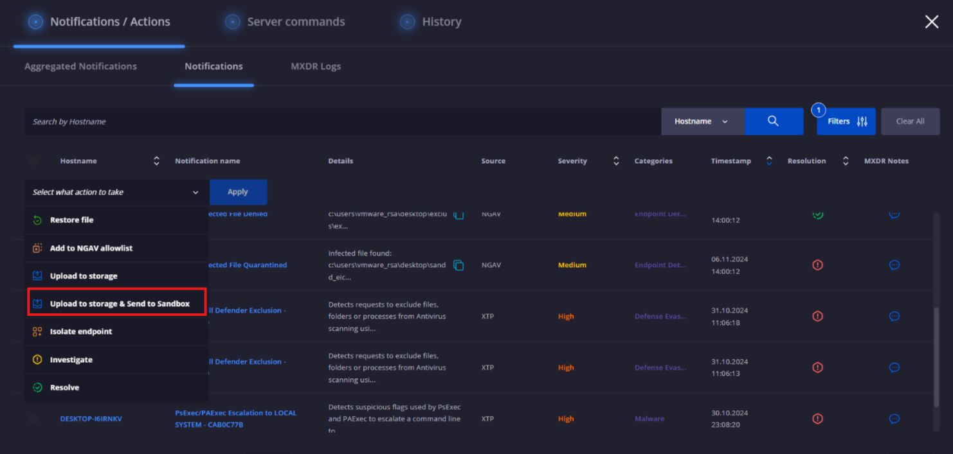Image resolution: width=953 pixels, height=454 pixels.
Task: Sort by Timestamp column arrows
Action: [769, 161]
